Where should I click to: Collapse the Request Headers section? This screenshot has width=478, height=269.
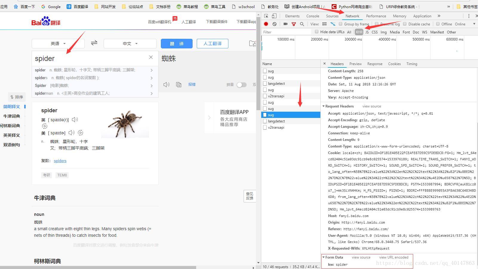tap(323, 106)
